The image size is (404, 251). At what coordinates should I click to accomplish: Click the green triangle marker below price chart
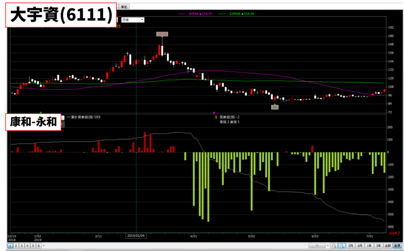(x=41, y=113)
